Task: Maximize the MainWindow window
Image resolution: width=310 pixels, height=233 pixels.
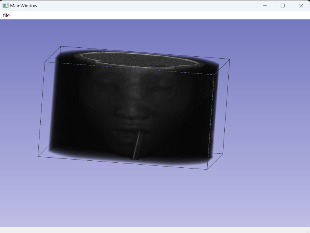Action: [x=283, y=5]
